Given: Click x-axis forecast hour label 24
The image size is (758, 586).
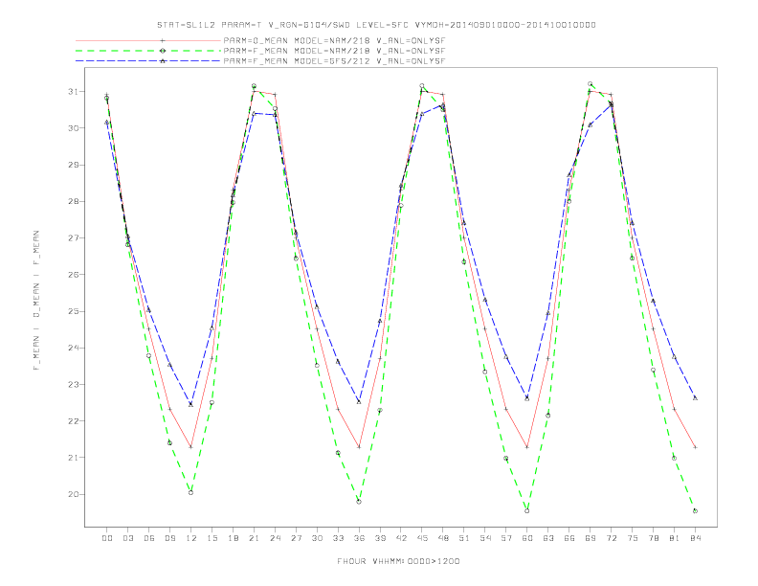Looking at the screenshot, I should coord(275,538).
